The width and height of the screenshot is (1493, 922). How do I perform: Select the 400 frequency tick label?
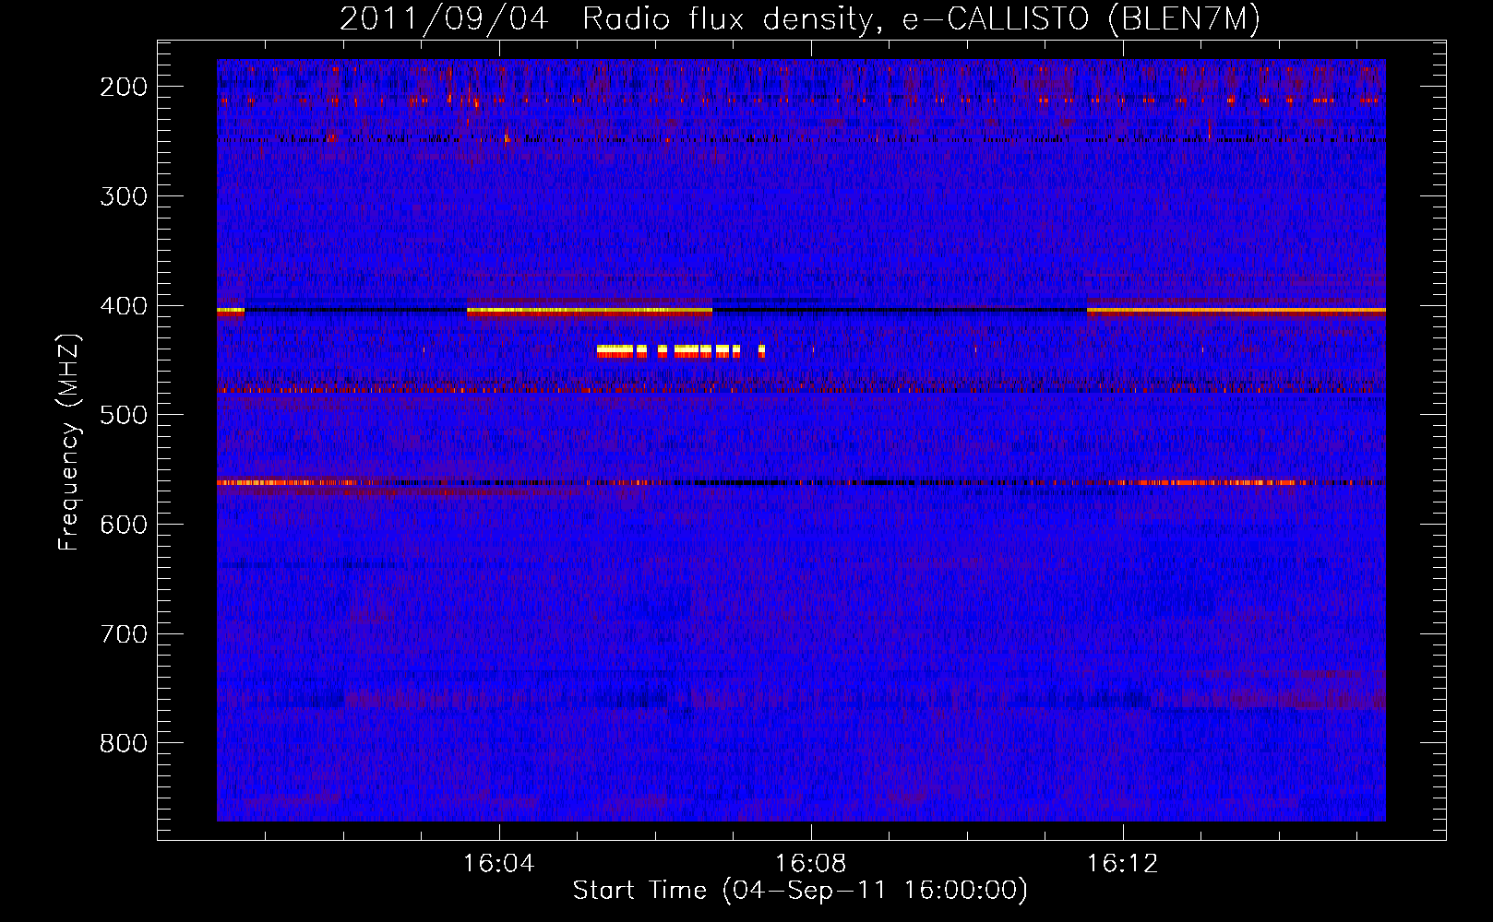pos(124,306)
